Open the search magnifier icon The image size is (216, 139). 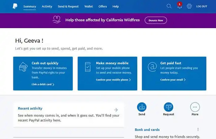169,6
